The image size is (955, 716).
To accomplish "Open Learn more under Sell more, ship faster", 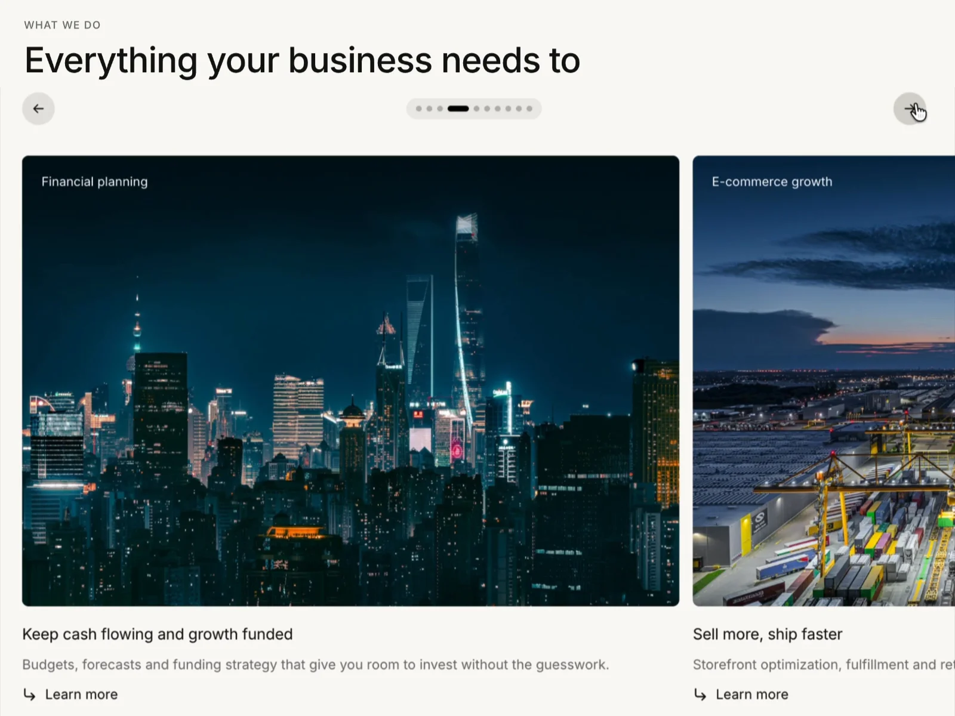I will (x=752, y=695).
